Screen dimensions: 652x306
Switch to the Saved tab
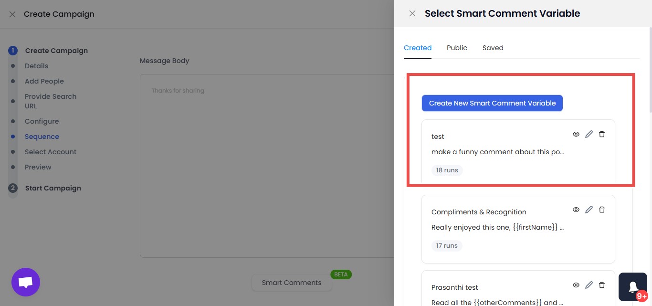coord(493,48)
